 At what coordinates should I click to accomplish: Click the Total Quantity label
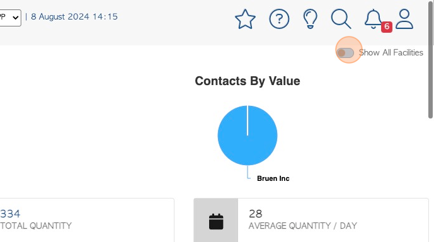coord(36,226)
